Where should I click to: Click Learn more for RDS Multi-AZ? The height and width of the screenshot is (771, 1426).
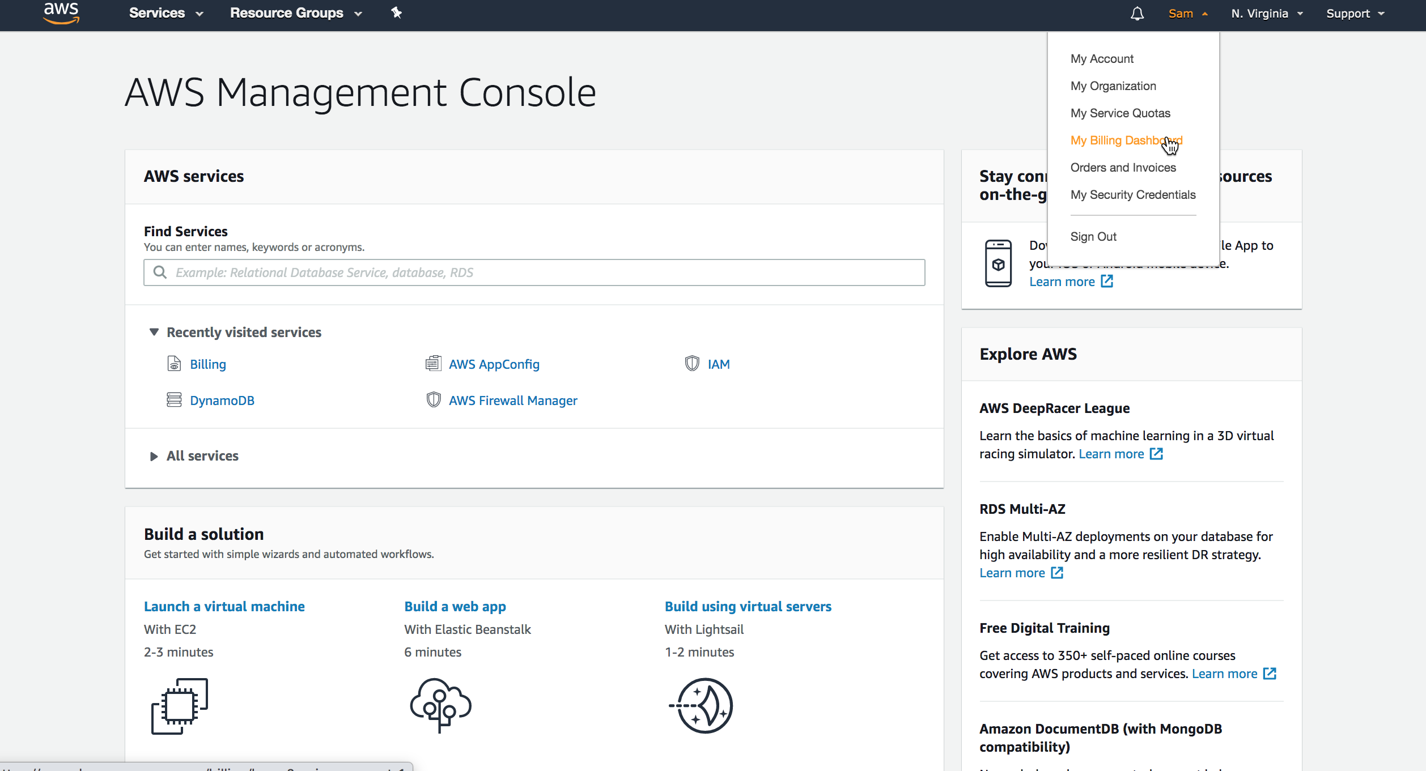point(1012,573)
